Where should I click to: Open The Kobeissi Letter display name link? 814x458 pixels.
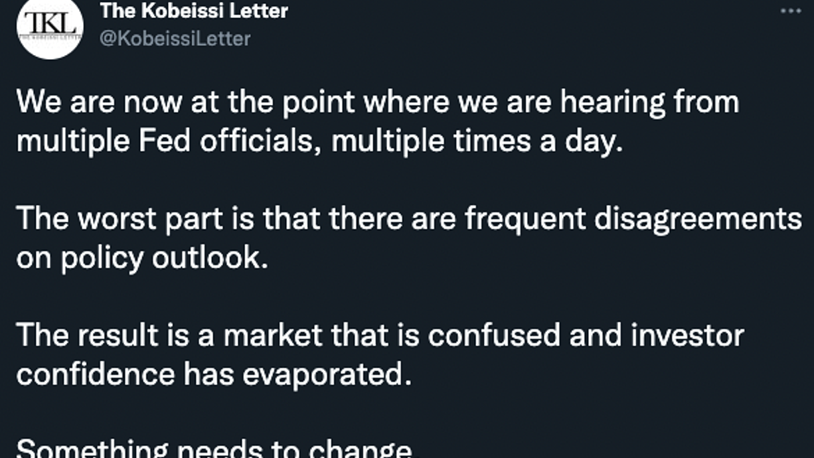pyautogui.click(x=194, y=11)
